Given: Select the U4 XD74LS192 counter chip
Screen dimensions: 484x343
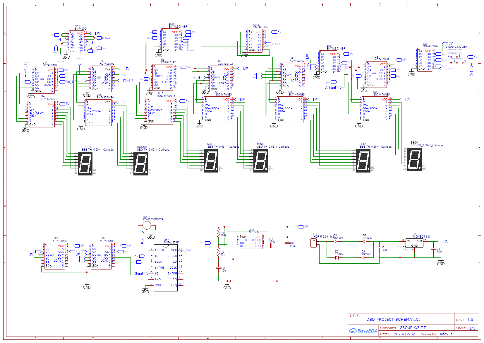Looking at the screenshot, I should tap(291, 76).
